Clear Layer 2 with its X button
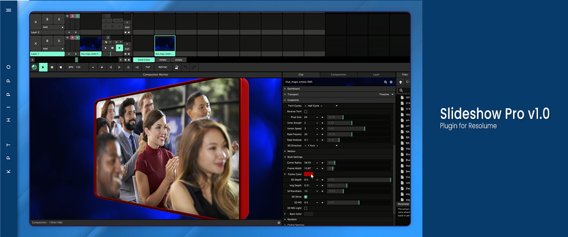 tap(36, 22)
